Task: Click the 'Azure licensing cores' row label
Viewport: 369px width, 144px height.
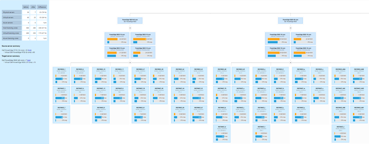Action: click(11, 38)
